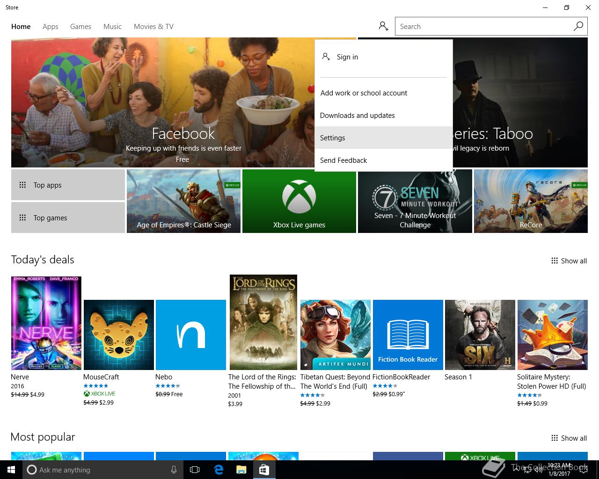This screenshot has height=479, width=599.
Task: Switch to the Home tab
Action: pos(21,27)
